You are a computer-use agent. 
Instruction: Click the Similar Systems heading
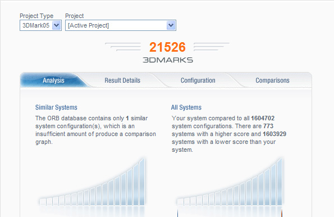56,107
